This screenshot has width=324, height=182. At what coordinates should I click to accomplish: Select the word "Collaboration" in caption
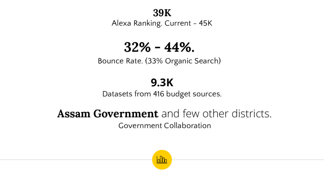[x=187, y=125]
